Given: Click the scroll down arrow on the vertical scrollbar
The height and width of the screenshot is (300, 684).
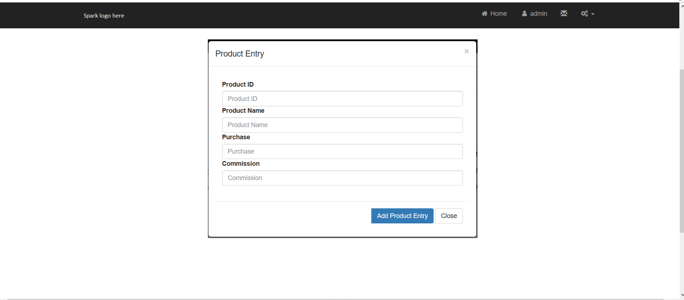Looking at the screenshot, I should (x=682, y=295).
